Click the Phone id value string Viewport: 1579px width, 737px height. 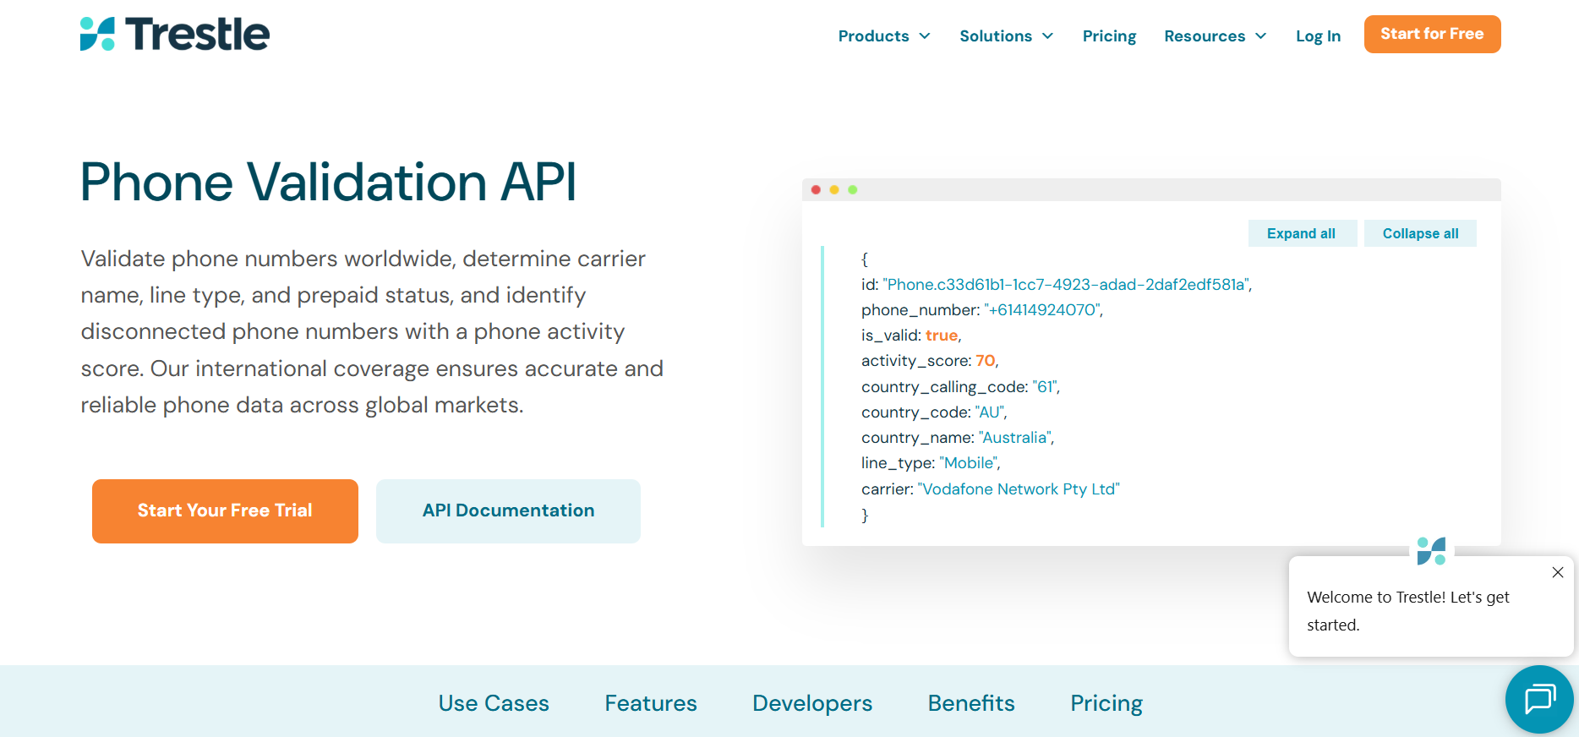point(1066,285)
